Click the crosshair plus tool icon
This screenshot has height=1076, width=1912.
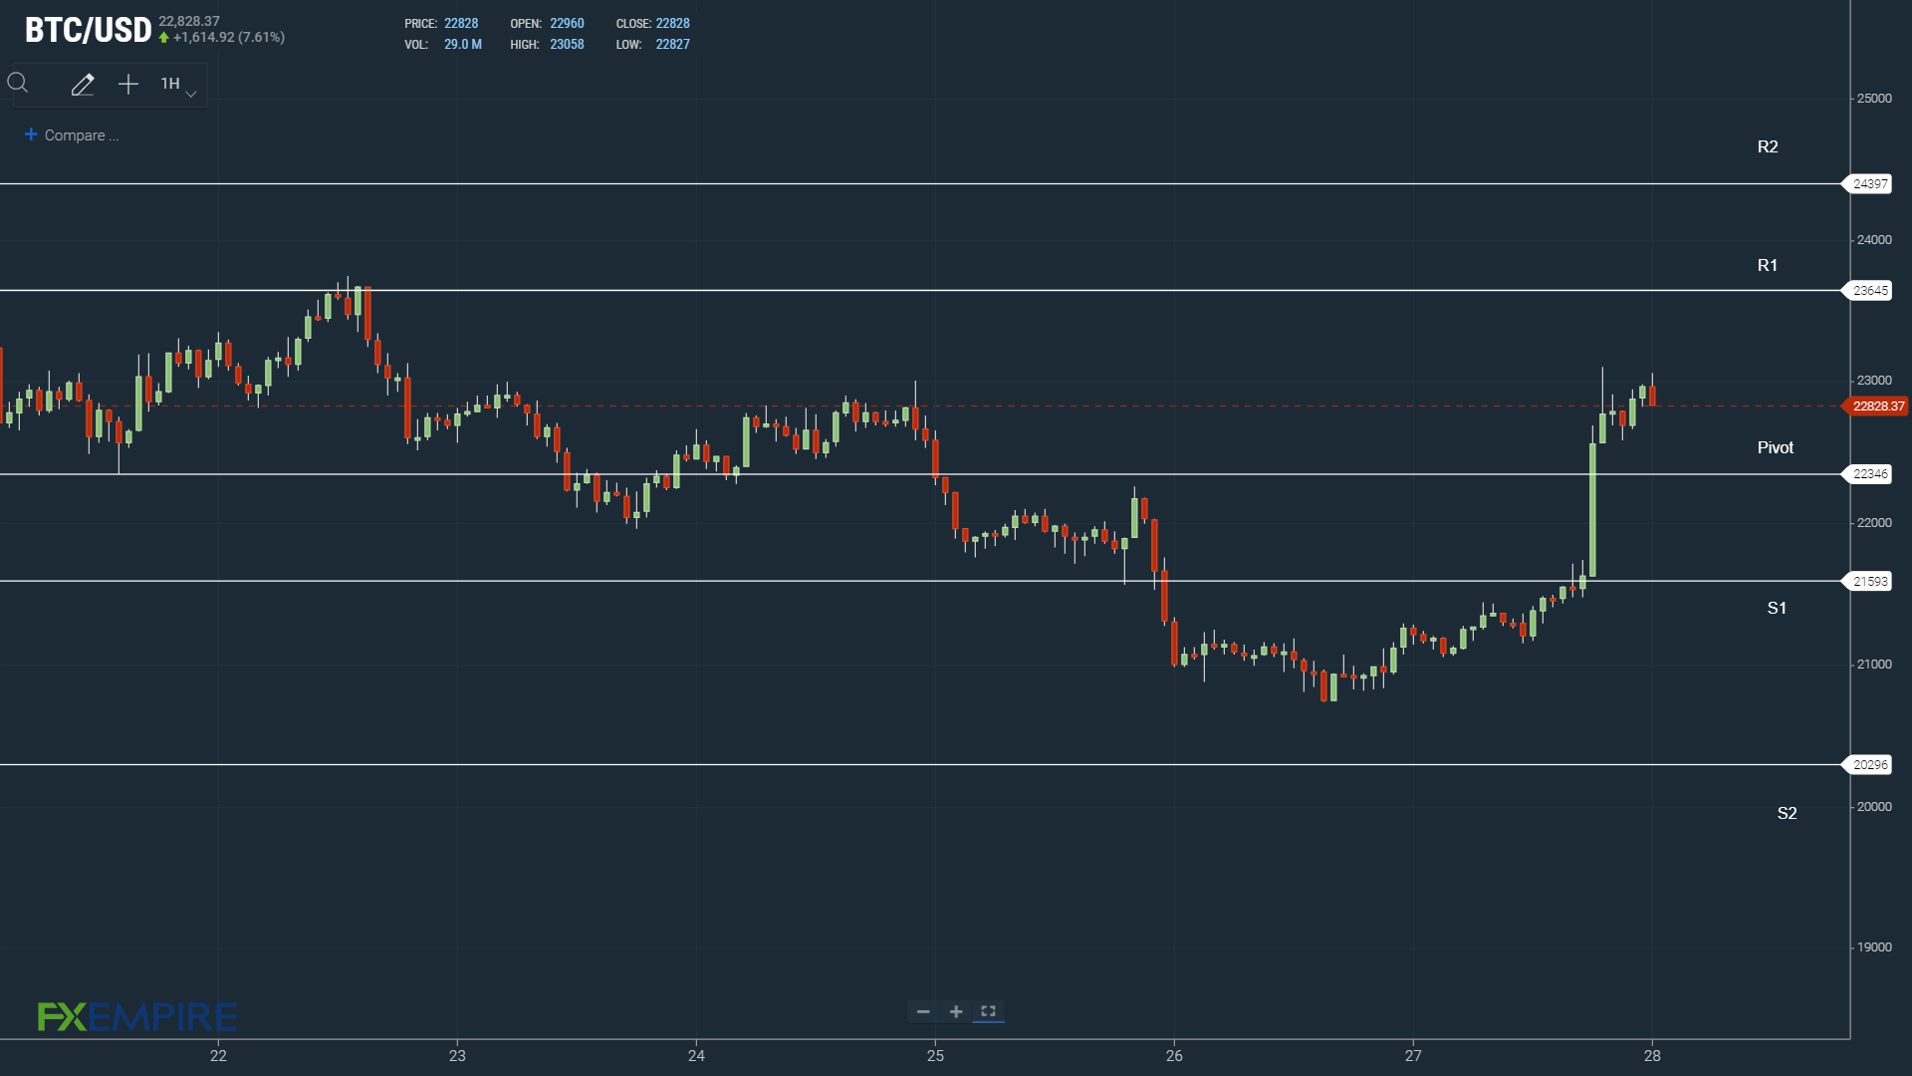128,85
